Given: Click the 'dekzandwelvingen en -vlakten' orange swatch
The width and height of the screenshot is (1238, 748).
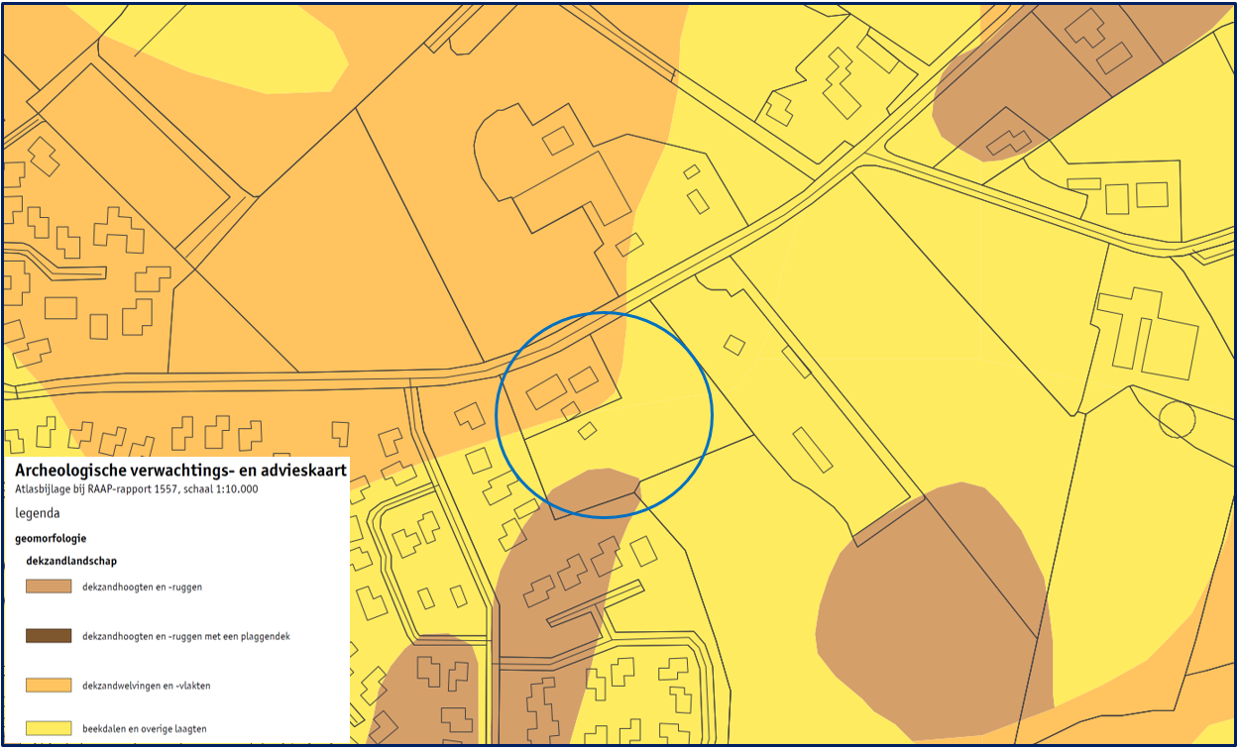Looking at the screenshot, I should point(49,686).
